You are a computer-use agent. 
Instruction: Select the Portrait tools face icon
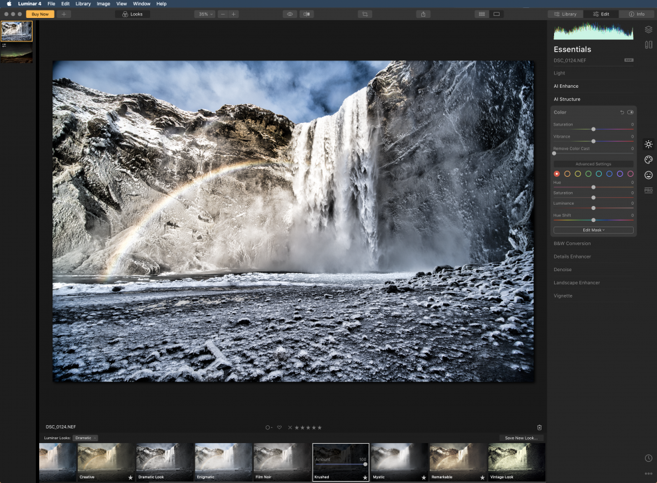(x=648, y=175)
